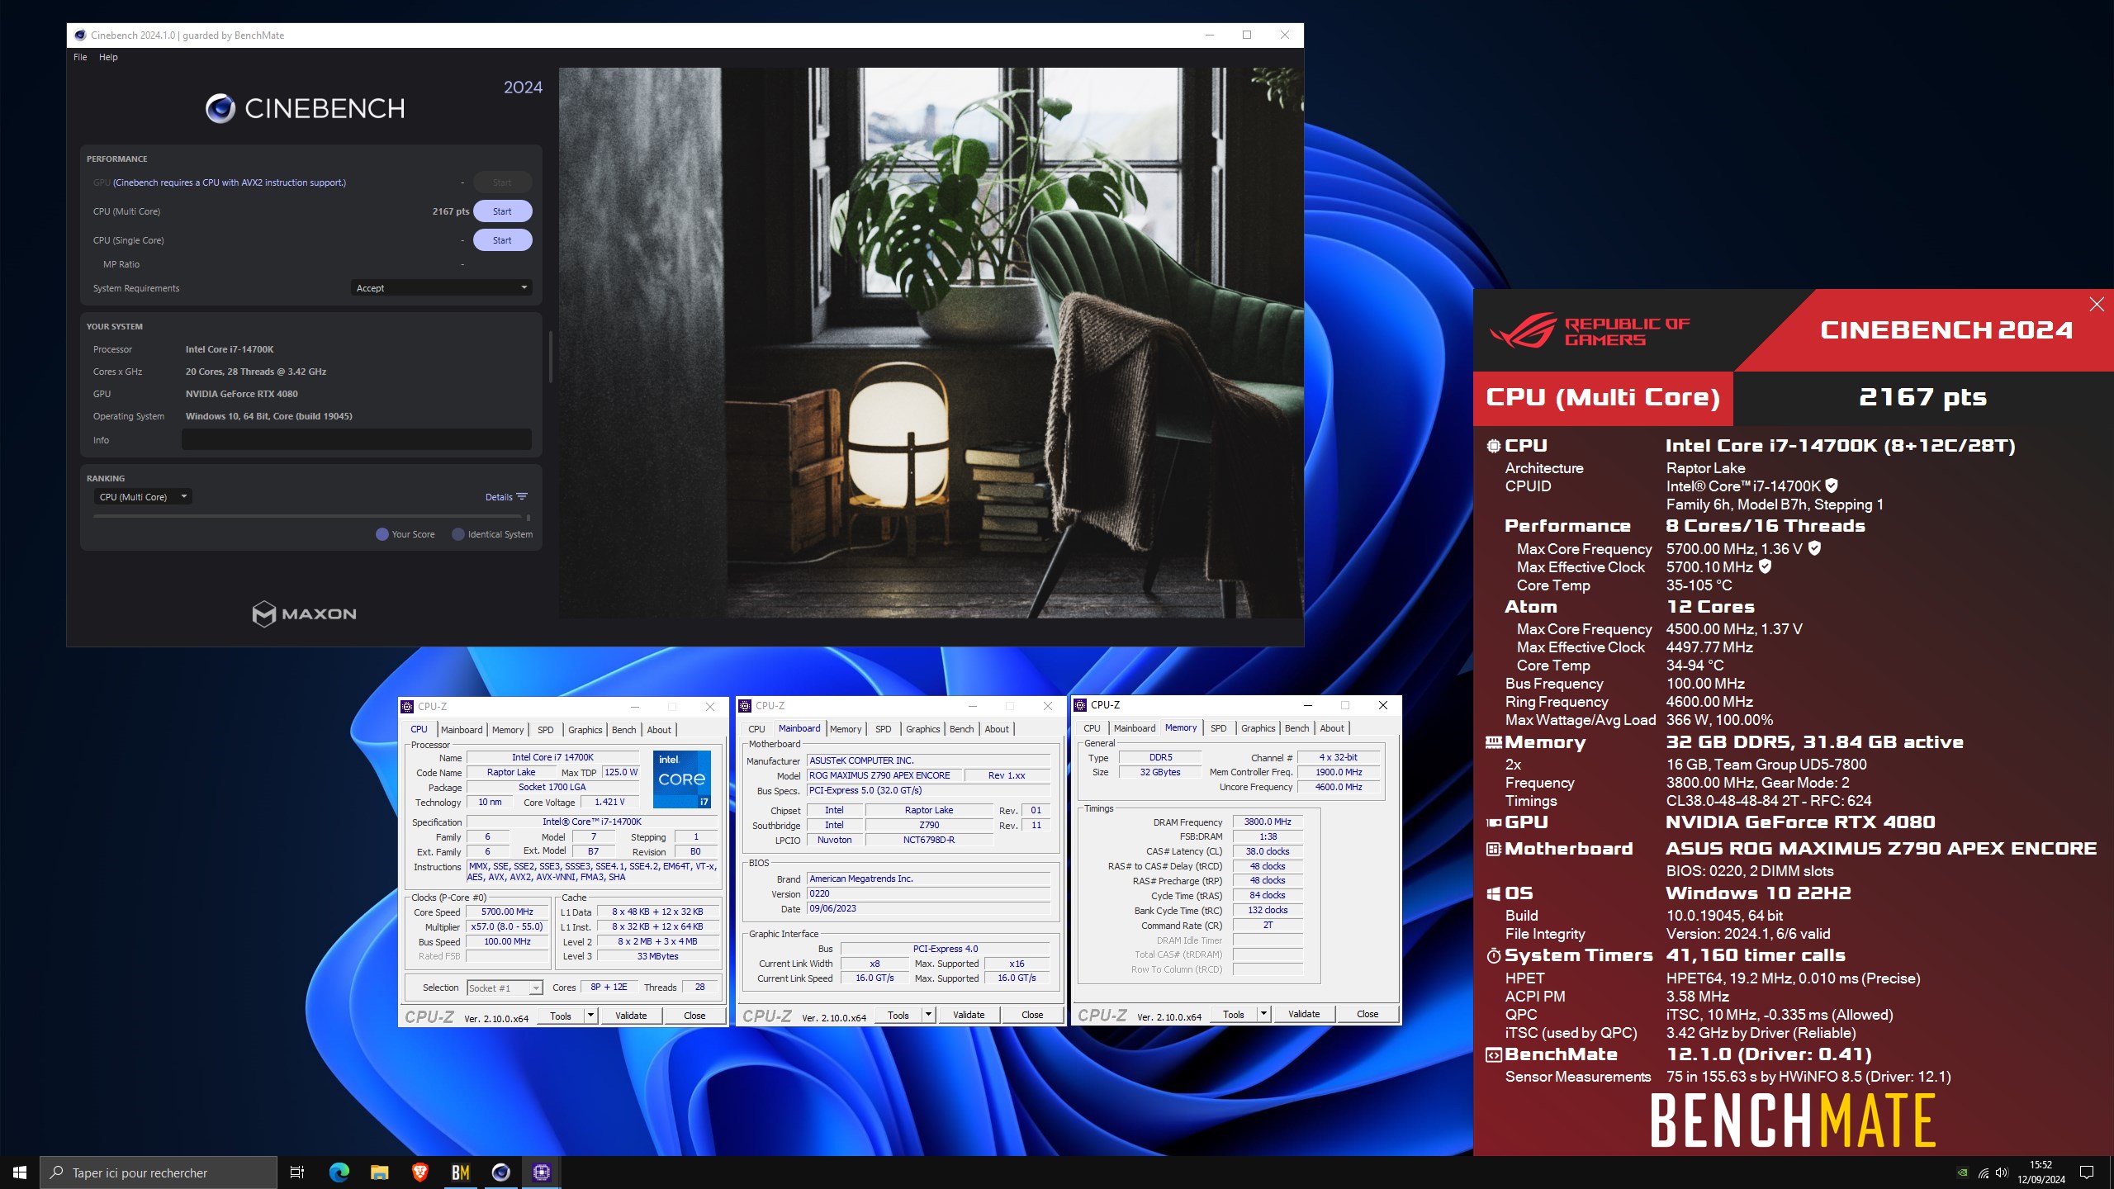Click Validate in CPU-Z CPU window
The width and height of the screenshot is (2114, 1189).
[x=631, y=1016]
